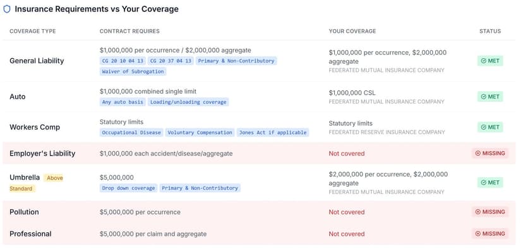Click the MET status badge for Workers Comp
This screenshot has width=523, height=248.
coord(490,127)
